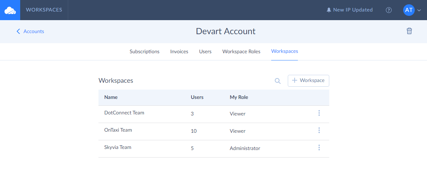Viewport: 427px width, 177px height.
Task: Click the user count 3
Action: point(192,114)
